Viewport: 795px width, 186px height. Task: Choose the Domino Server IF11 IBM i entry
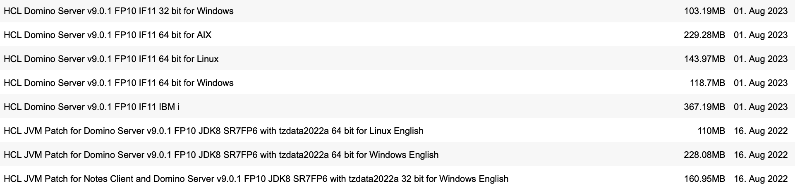click(92, 107)
